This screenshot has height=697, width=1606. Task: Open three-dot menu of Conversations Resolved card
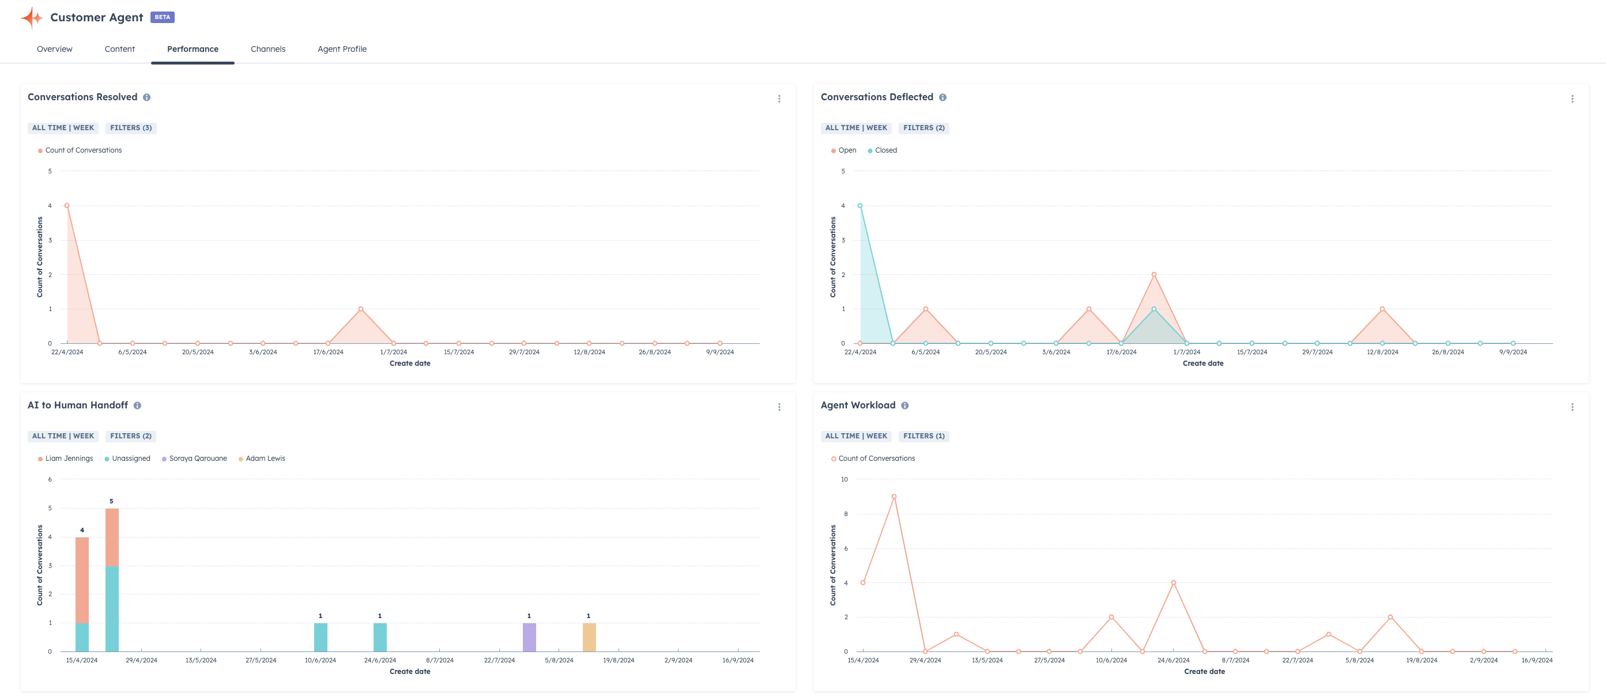[779, 99]
